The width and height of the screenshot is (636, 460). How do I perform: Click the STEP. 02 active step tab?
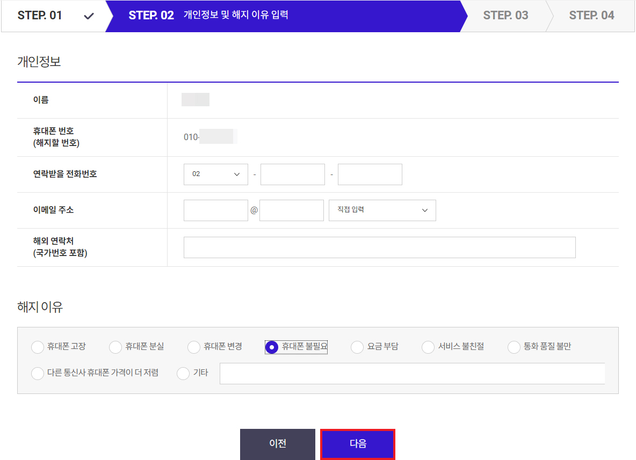click(x=286, y=16)
